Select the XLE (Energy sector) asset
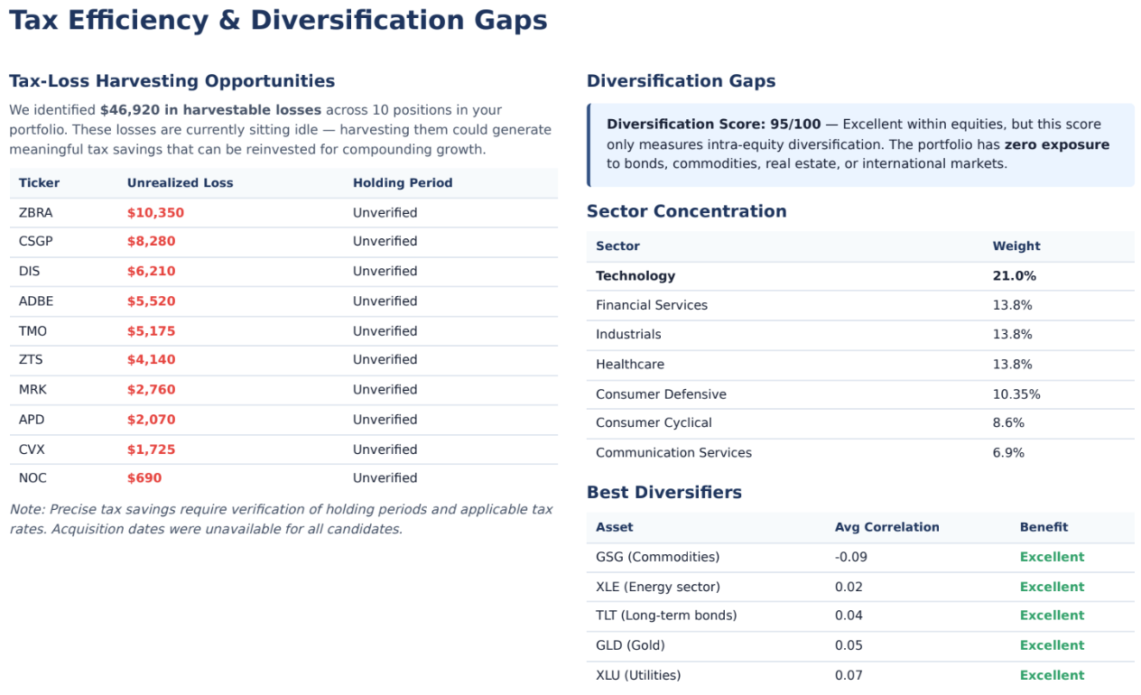Viewport: 1141px width, 695px height. coord(658,588)
